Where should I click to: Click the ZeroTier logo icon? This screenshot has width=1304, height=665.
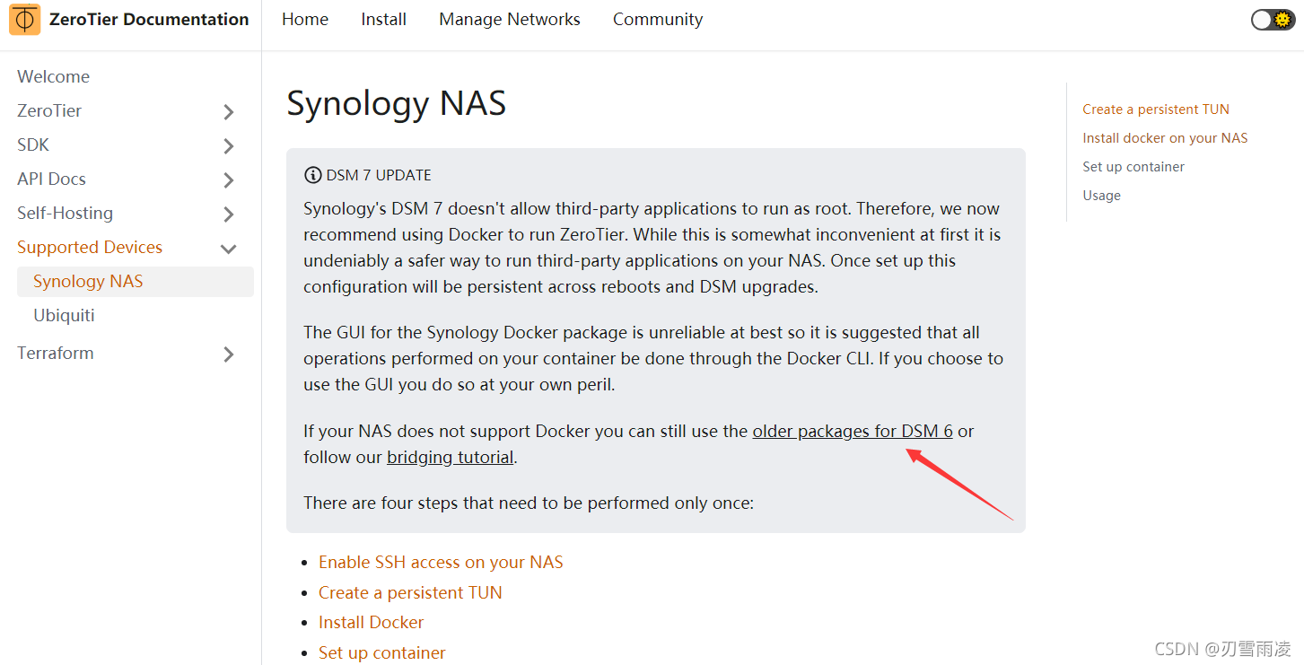[x=25, y=19]
